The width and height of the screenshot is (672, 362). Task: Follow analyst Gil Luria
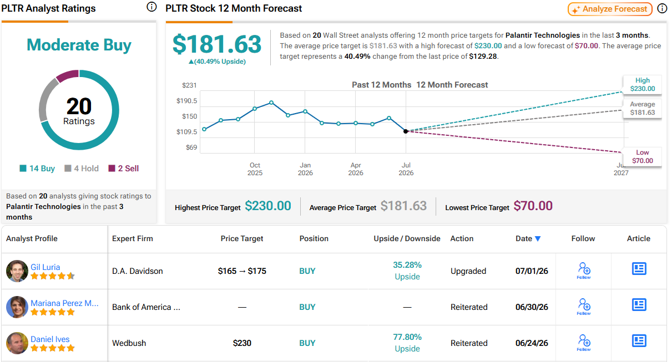point(584,271)
